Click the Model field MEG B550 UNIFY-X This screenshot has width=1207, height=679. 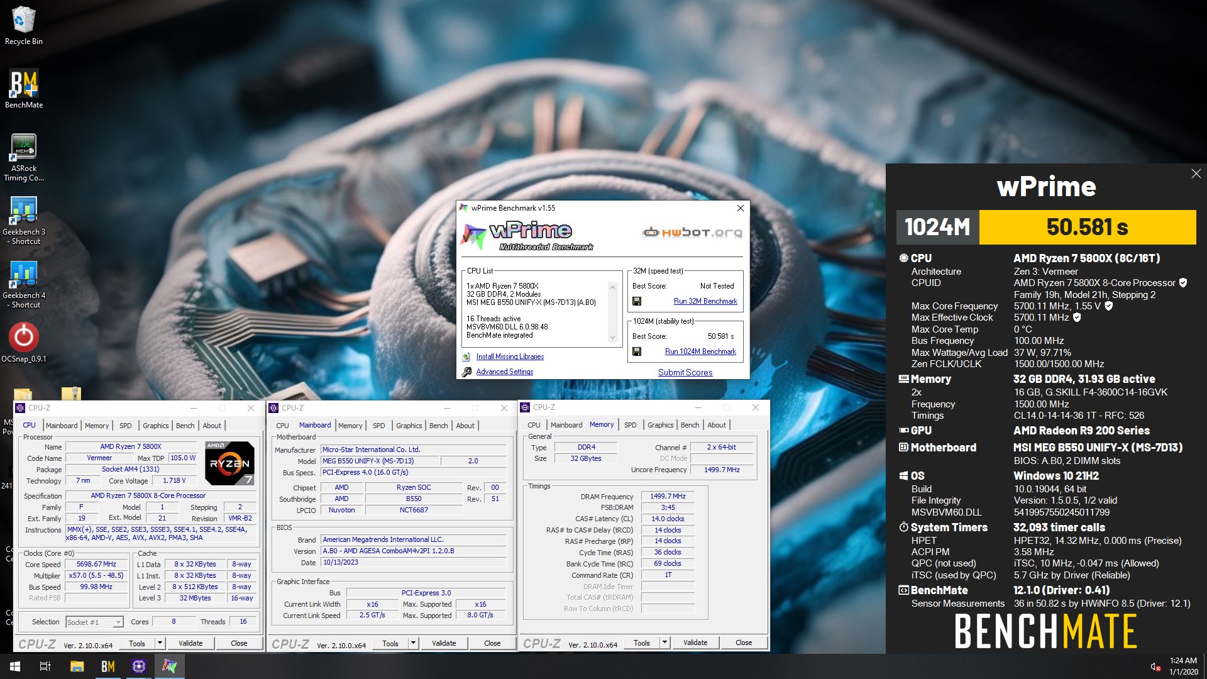pyautogui.click(x=380, y=461)
